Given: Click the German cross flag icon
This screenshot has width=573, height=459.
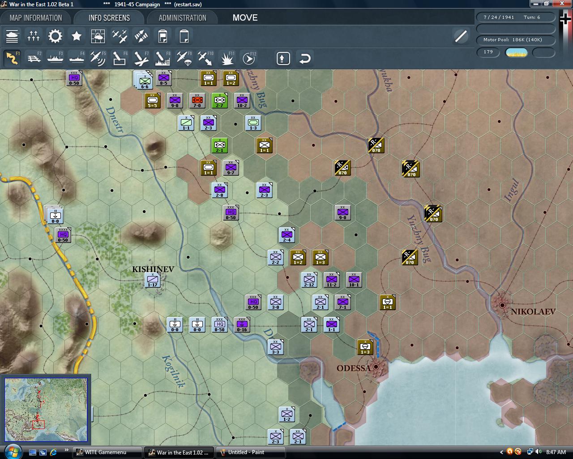Looking at the screenshot, I should [565, 19].
